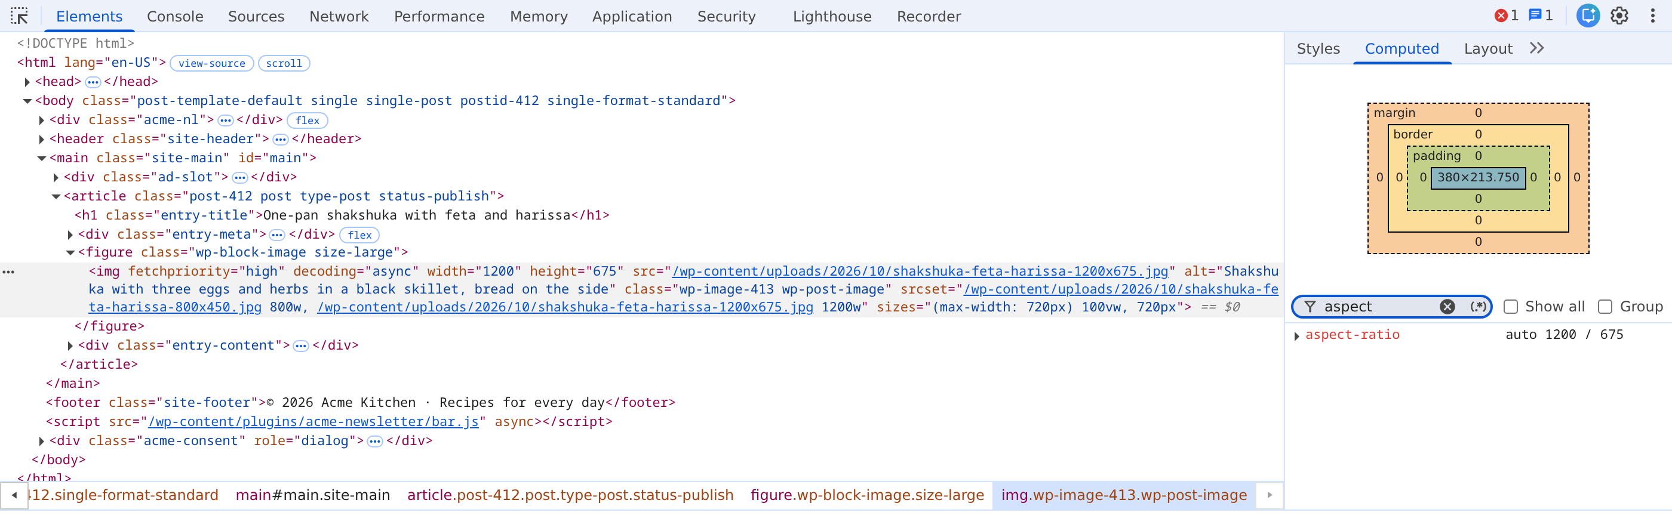Screen dimensions: 1672x525
Task: Expand the aspect-ratio computed property
Action: click(1297, 336)
